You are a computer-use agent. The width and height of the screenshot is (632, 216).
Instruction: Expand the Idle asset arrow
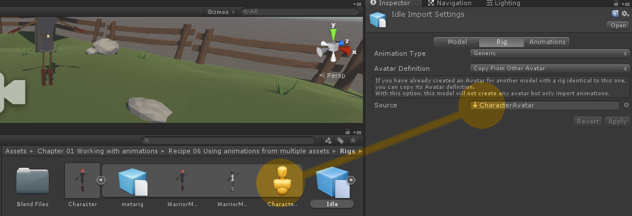point(351,180)
